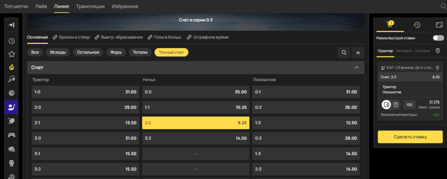
Task: Open the search magnifier in top bar
Action: tap(444, 6)
